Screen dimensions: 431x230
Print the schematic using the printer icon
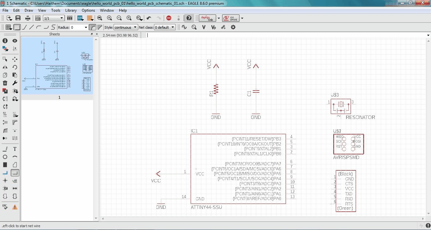(28, 18)
